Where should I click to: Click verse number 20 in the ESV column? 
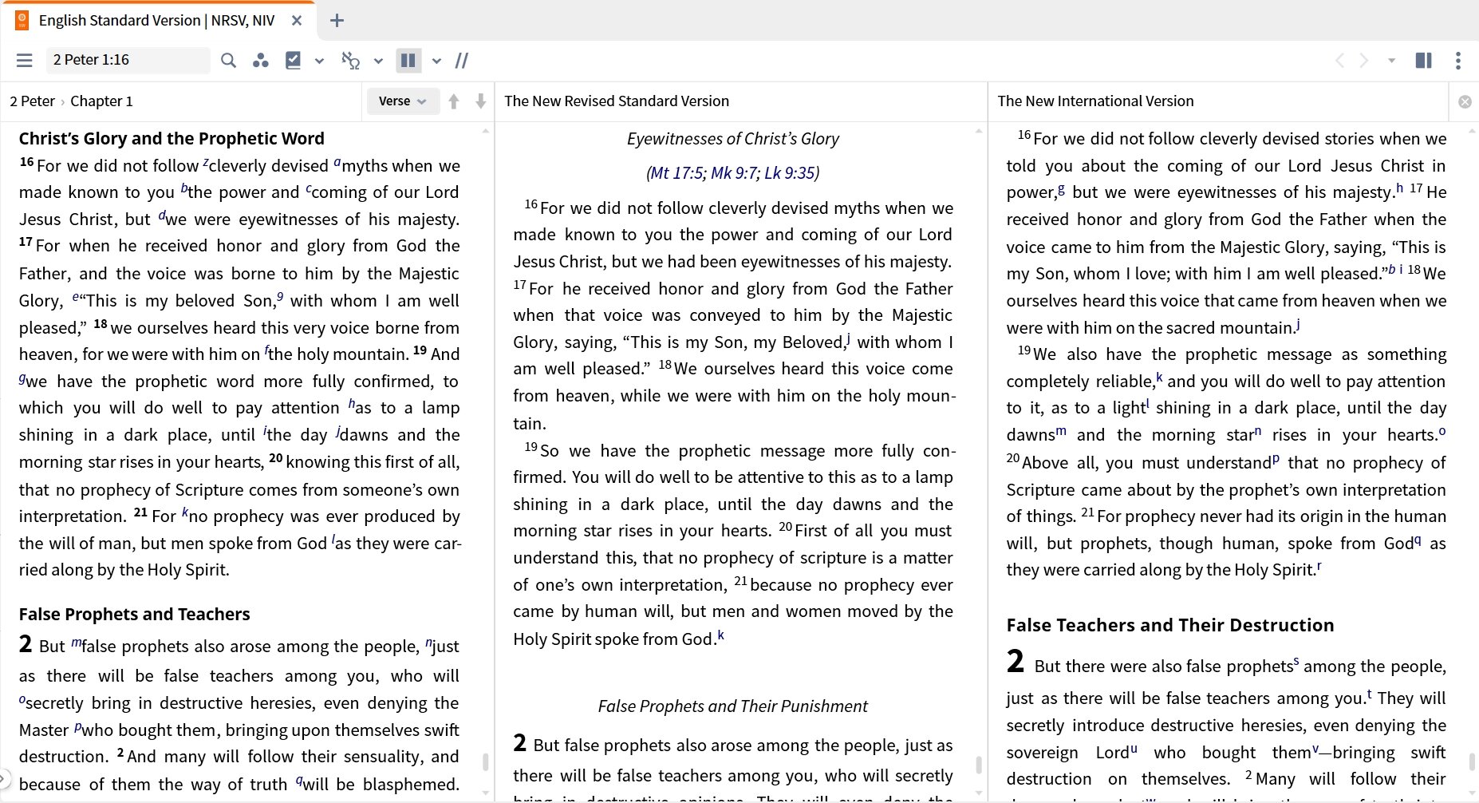pyautogui.click(x=275, y=458)
